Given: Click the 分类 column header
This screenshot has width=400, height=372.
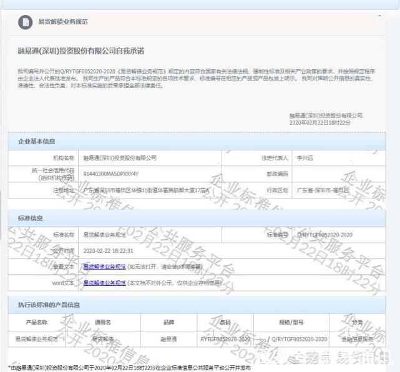Looking at the screenshot, I should tap(358, 322).
